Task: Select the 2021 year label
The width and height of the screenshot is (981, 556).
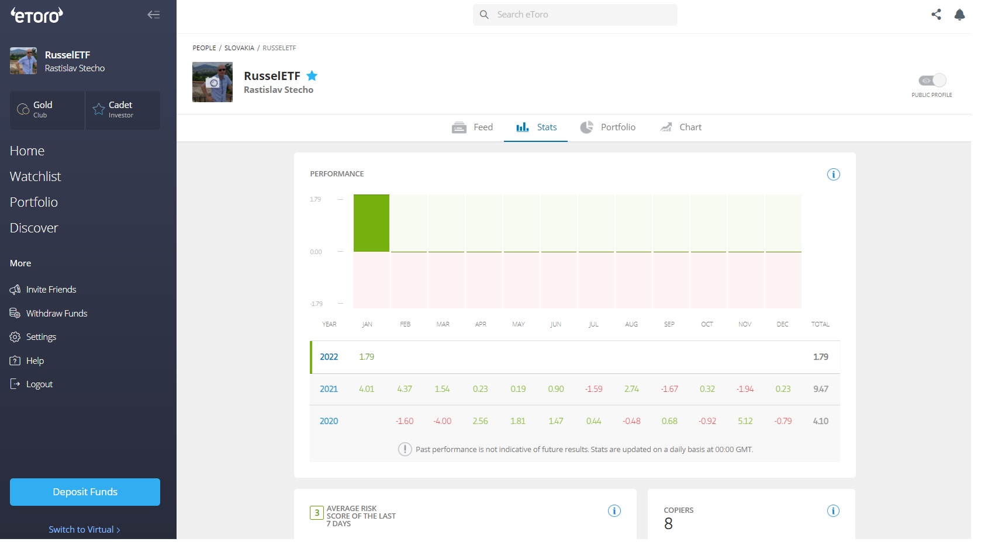Action: pos(329,389)
